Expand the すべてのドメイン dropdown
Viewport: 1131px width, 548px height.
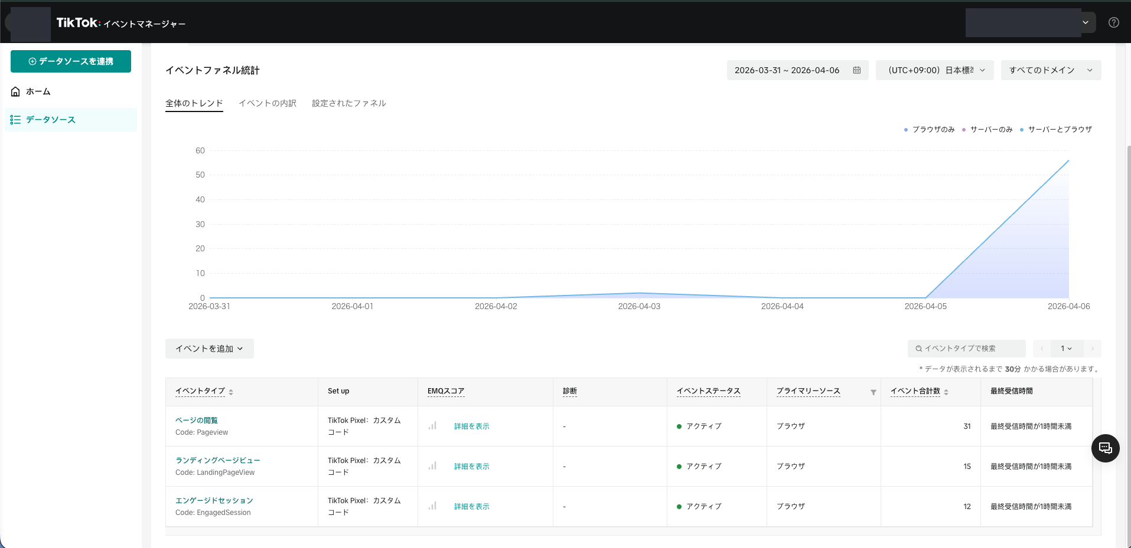pyautogui.click(x=1050, y=70)
